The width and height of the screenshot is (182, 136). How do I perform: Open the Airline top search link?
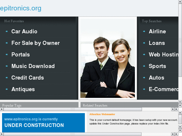(157, 31)
